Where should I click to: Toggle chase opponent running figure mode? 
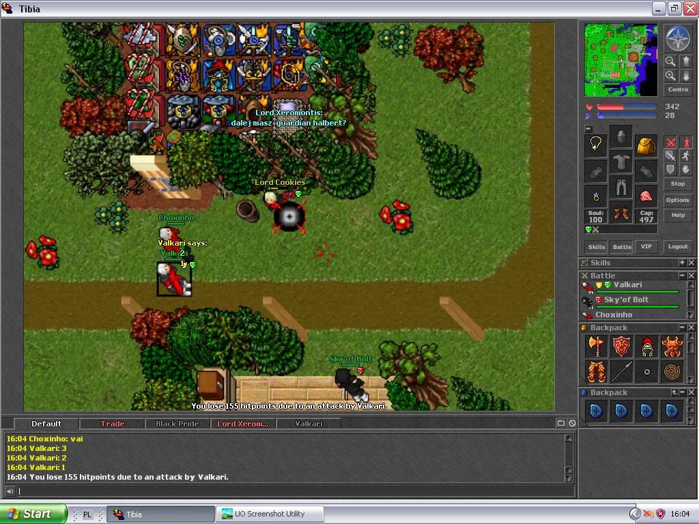tap(685, 156)
